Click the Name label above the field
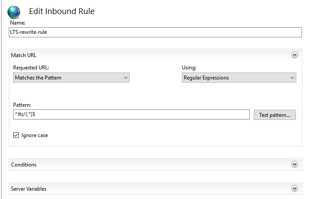The width and height of the screenshot is (309, 199). [x=17, y=22]
